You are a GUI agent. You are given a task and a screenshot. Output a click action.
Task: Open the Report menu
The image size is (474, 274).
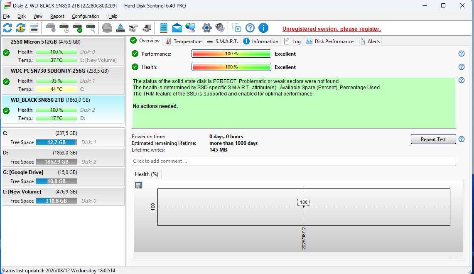(57, 16)
